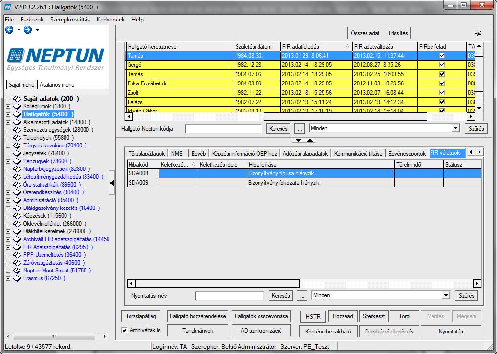
Task: Toggle FIRbe felad checkbox in 1984.07.06. row
Action: coord(442,74)
